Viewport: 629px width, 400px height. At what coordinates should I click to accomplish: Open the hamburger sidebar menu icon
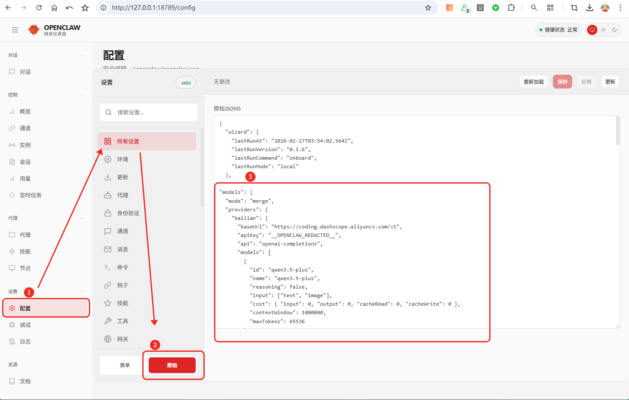15,30
